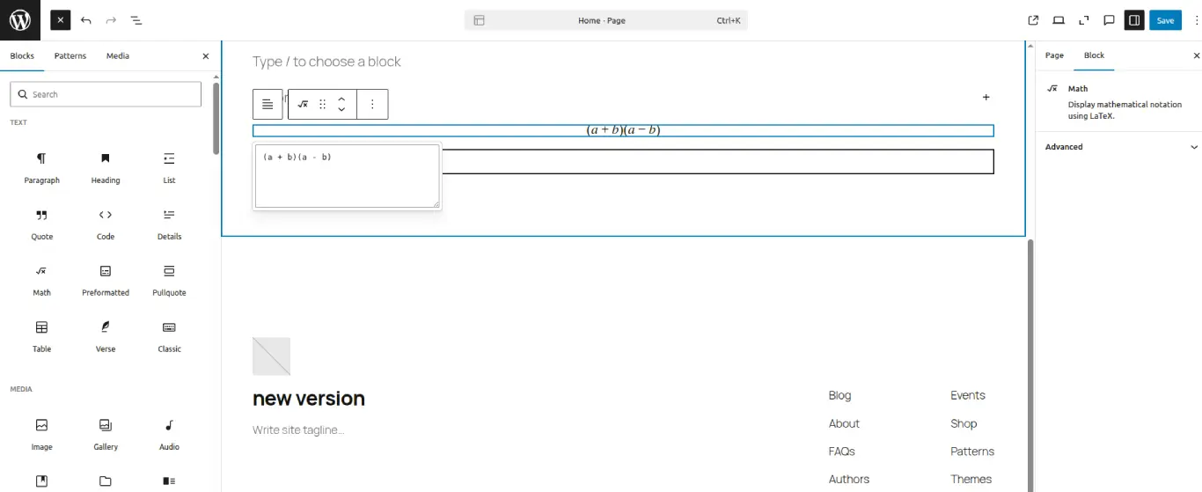The width and height of the screenshot is (1202, 492).
Task: Open the Blog footer link
Action: point(840,395)
